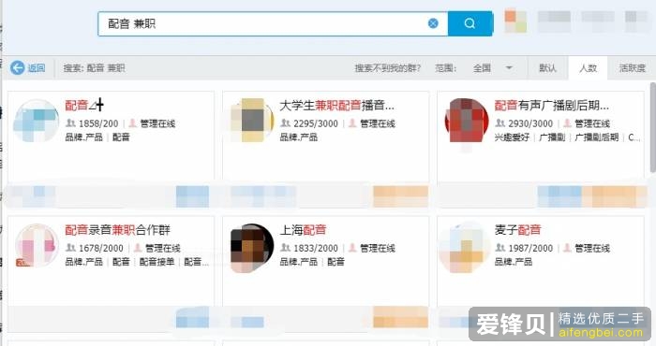Image resolution: width=656 pixels, height=346 pixels.
Task: Click the 广播剧 tag in 配音有声广播剧后期 card
Action: [x=552, y=137]
